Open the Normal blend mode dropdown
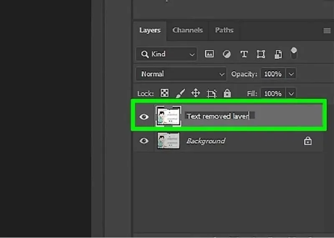This screenshot has height=238, width=334. [181, 74]
